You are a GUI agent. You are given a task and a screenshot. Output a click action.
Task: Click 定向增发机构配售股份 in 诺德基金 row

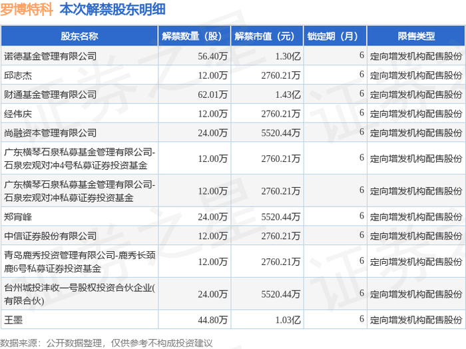point(416,56)
